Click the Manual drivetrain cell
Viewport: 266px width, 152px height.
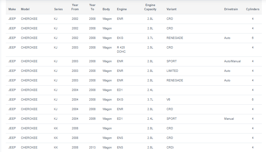pyautogui.click(x=229, y=119)
